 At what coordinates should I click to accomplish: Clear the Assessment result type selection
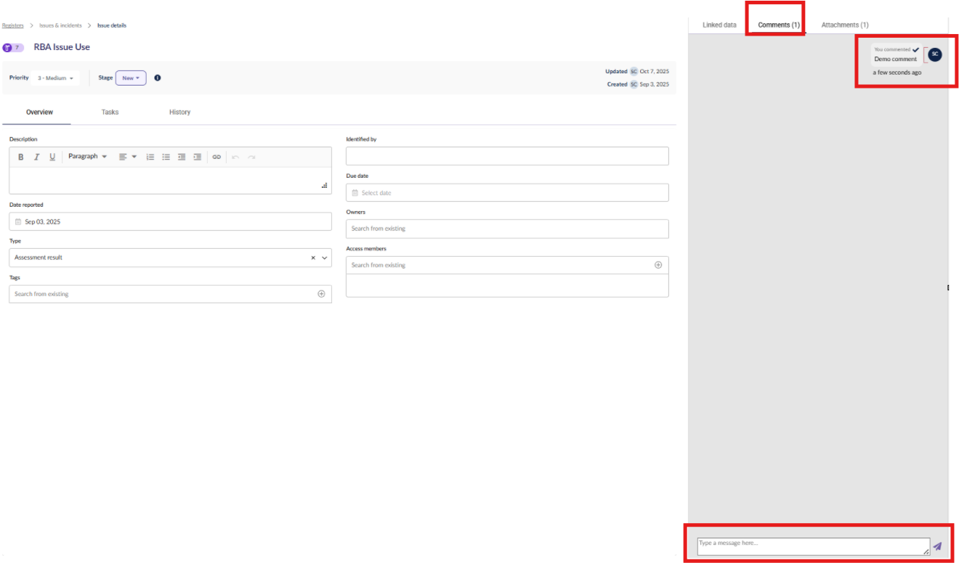pos(313,258)
